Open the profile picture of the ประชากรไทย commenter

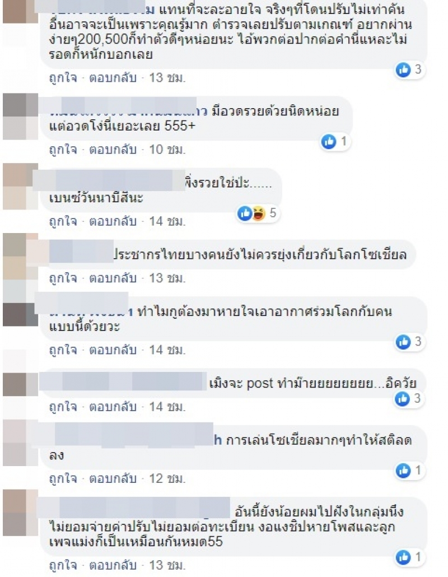click(20, 257)
